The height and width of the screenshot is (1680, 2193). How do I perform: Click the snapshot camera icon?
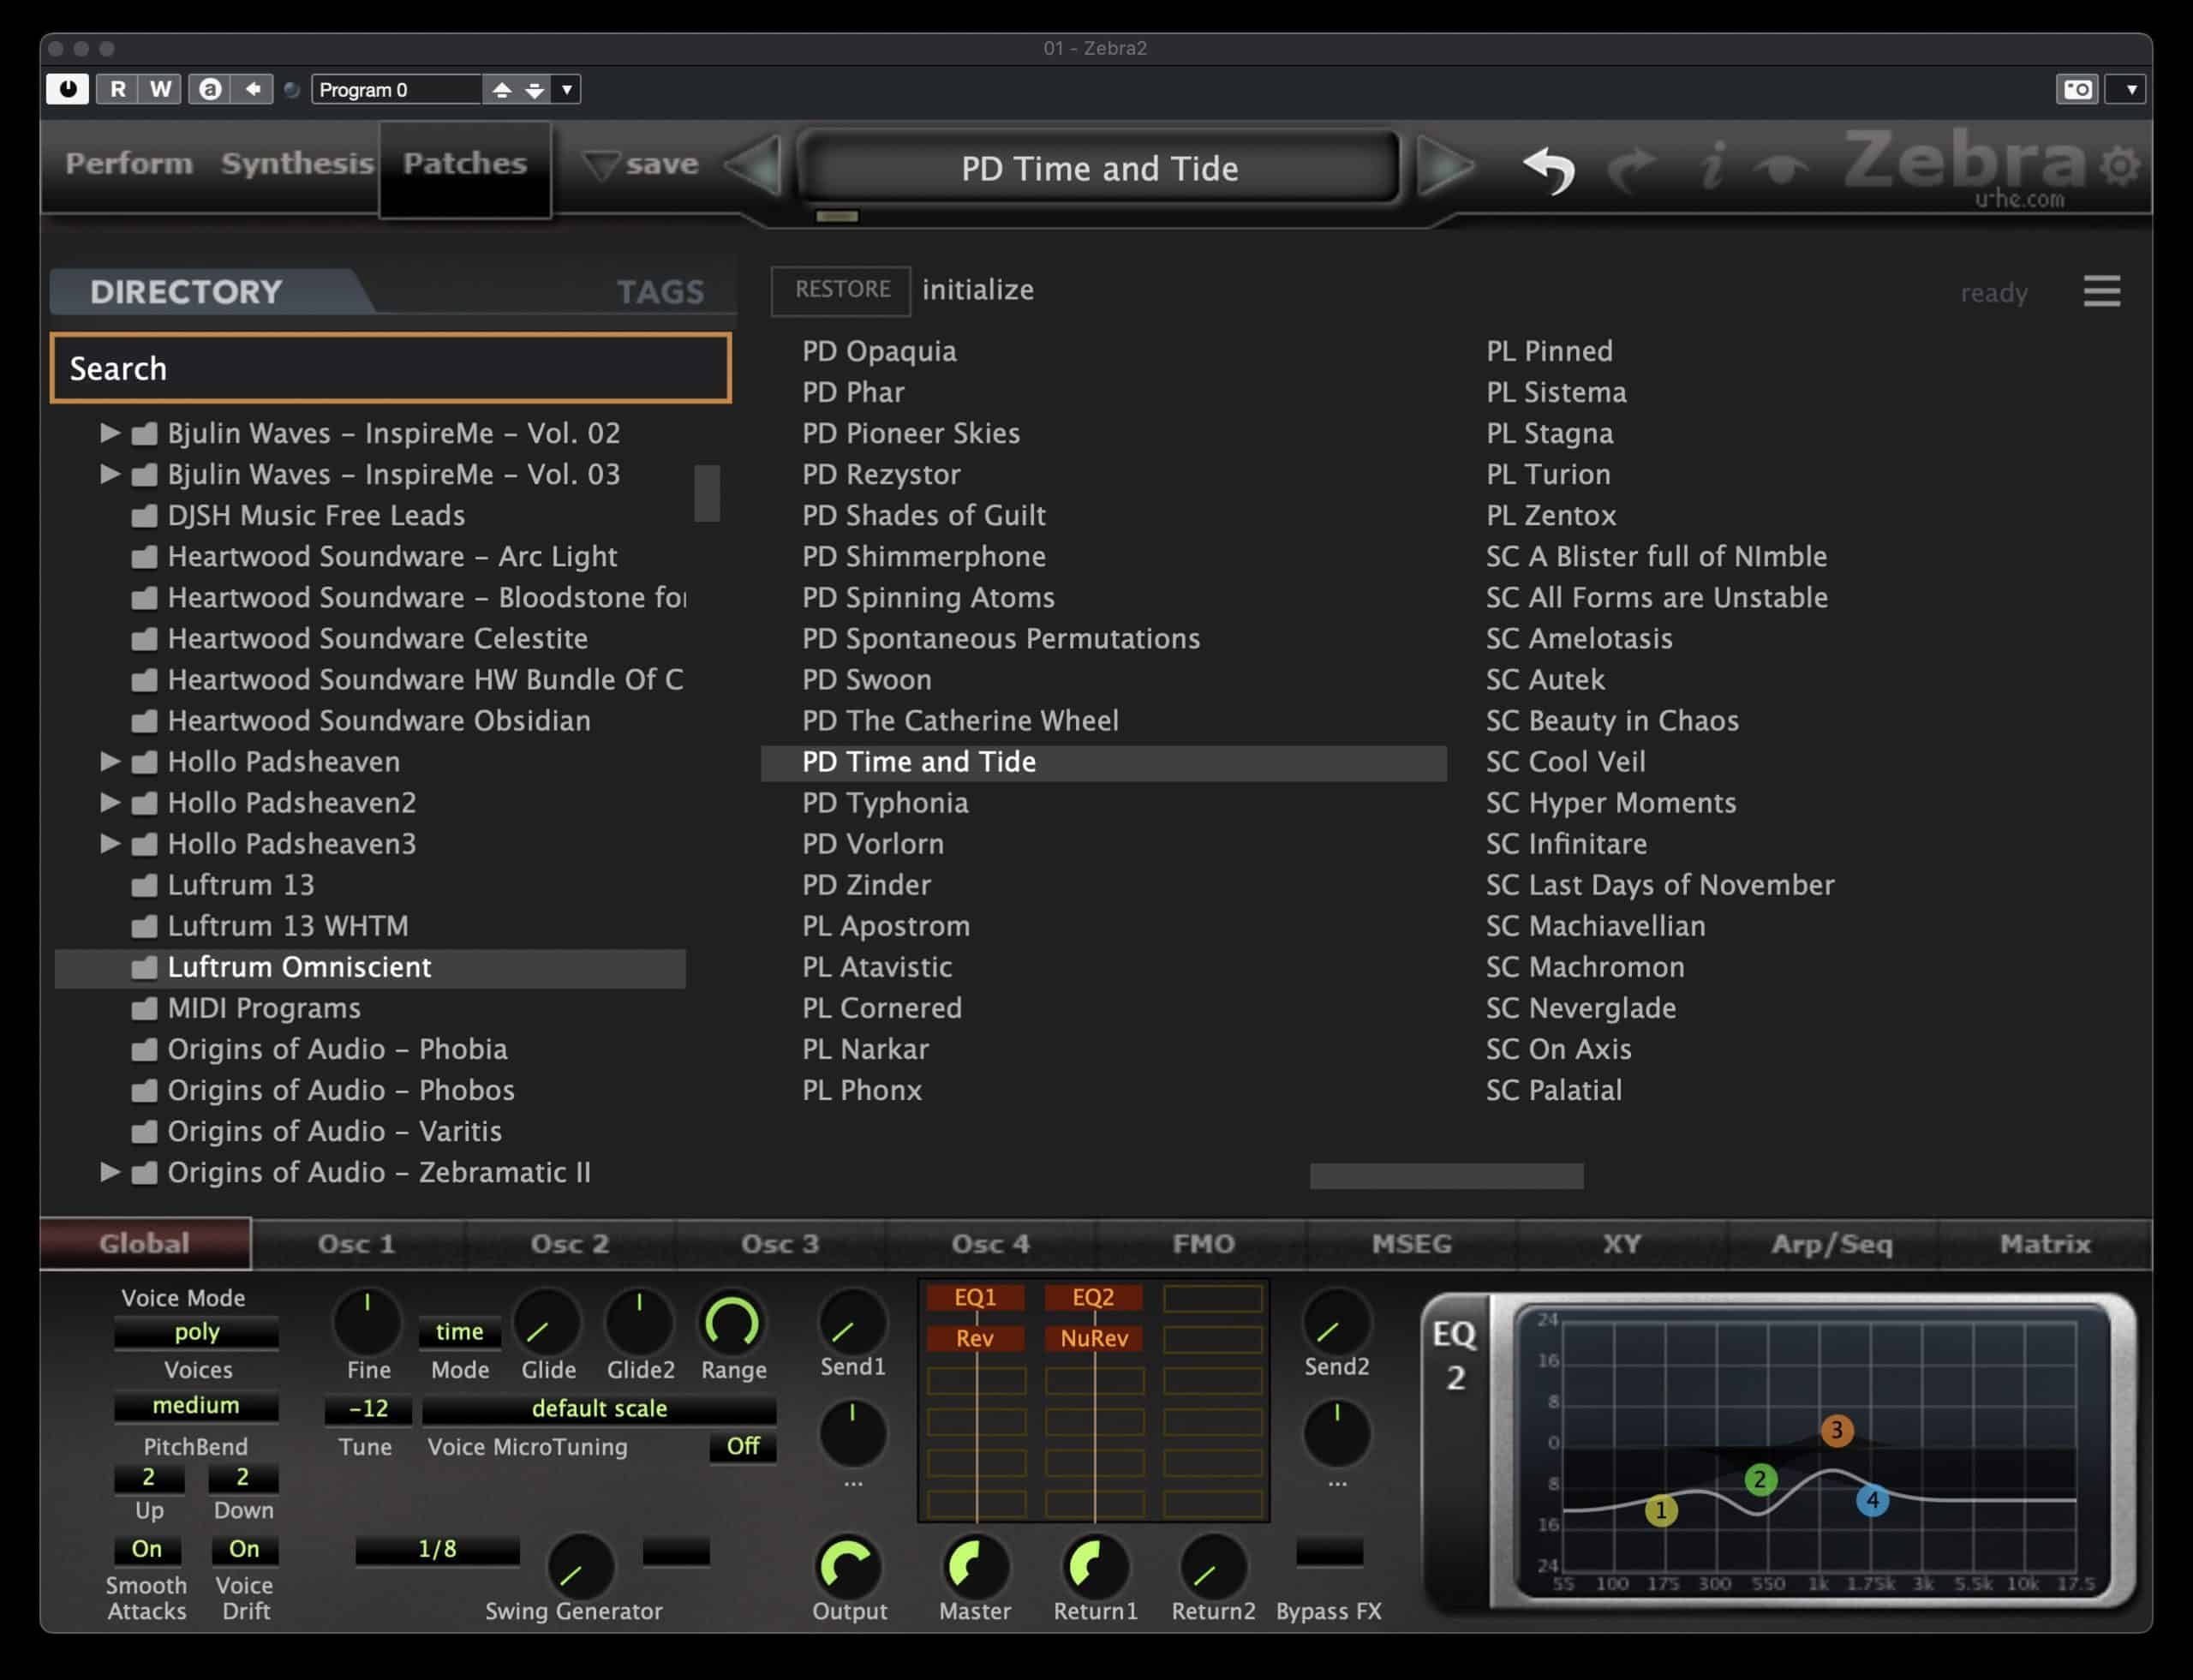click(x=2077, y=89)
